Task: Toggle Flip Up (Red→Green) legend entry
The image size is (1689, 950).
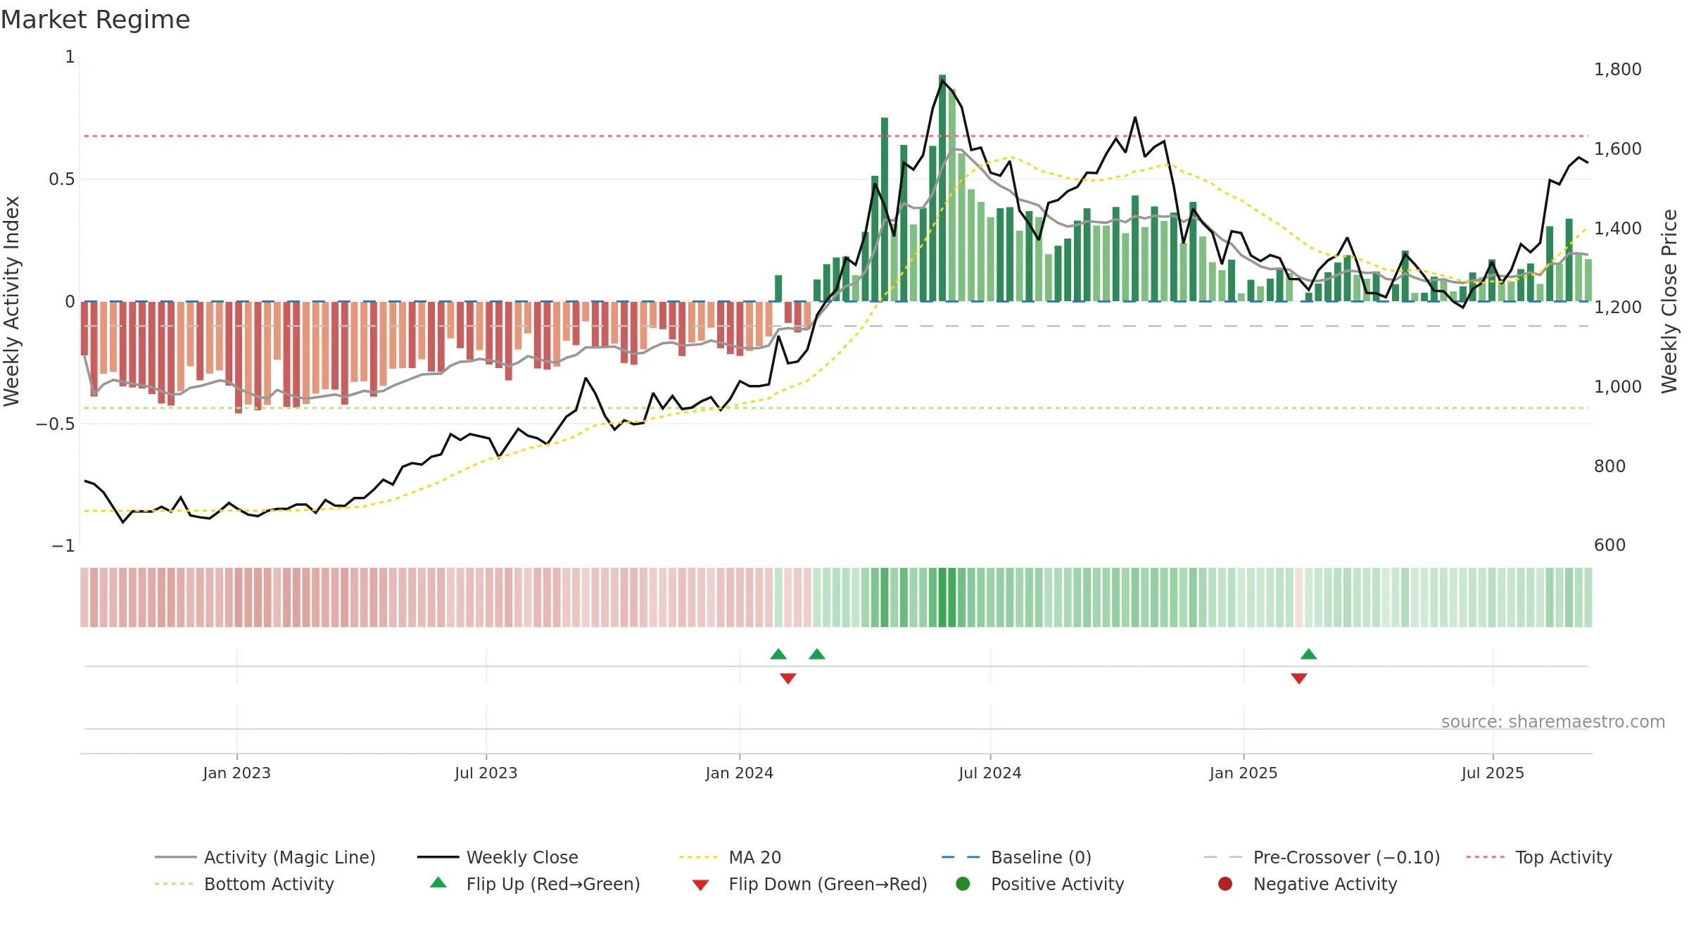Action: pyautogui.click(x=535, y=884)
